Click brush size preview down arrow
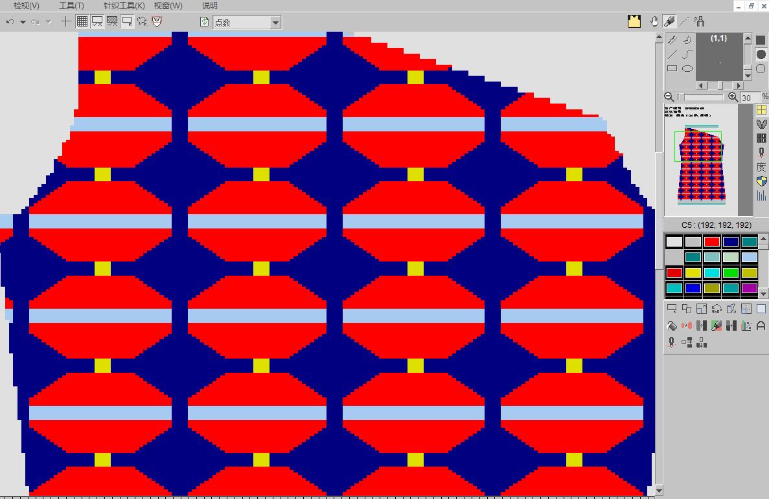The height and width of the screenshot is (499, 769). (x=748, y=76)
